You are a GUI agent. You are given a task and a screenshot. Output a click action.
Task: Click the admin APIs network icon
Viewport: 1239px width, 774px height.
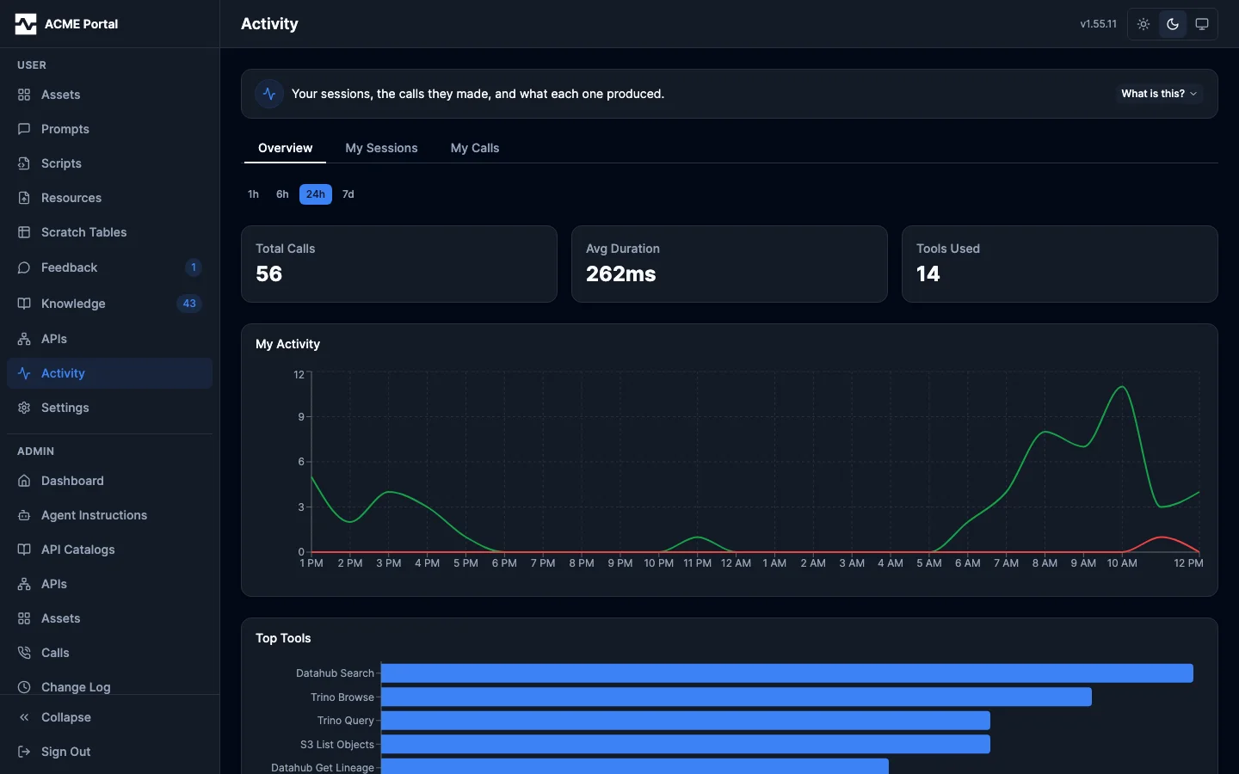[x=24, y=584]
